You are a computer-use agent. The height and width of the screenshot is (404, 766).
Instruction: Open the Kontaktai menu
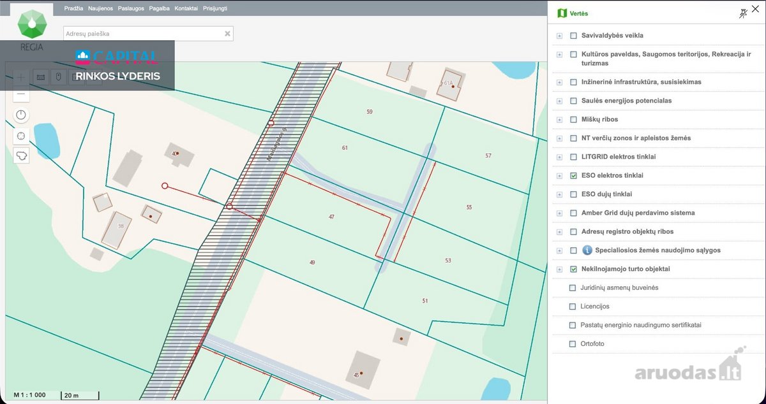(186, 9)
